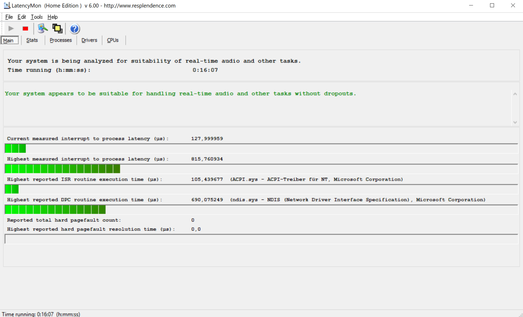
Task: Click the highest interrupt latency green bar
Action: tap(62, 169)
